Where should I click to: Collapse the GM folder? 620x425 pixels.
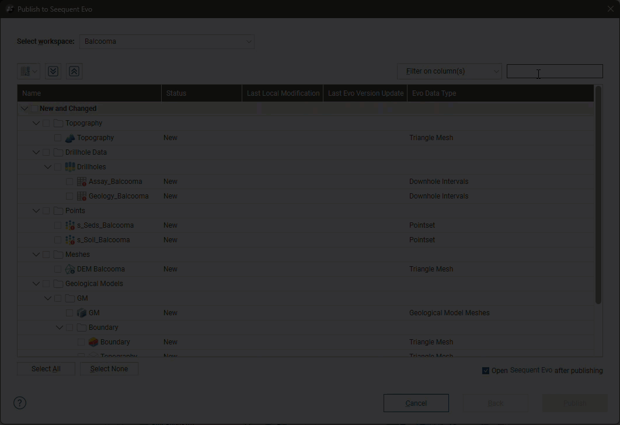pos(48,298)
